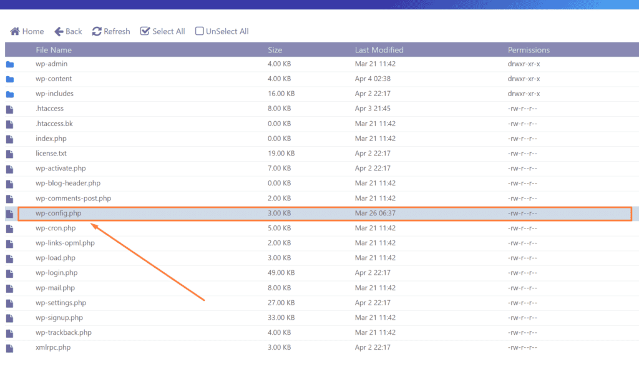Click the wp-blog-header.php file icon
The height and width of the screenshot is (369, 639).
[10, 184]
